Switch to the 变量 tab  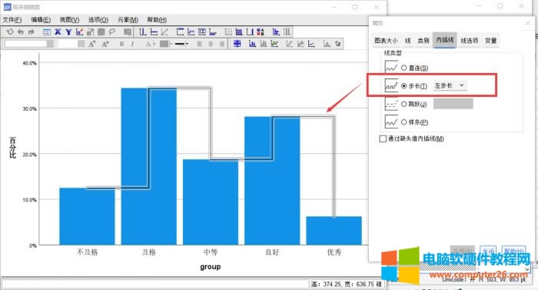tap(490, 41)
